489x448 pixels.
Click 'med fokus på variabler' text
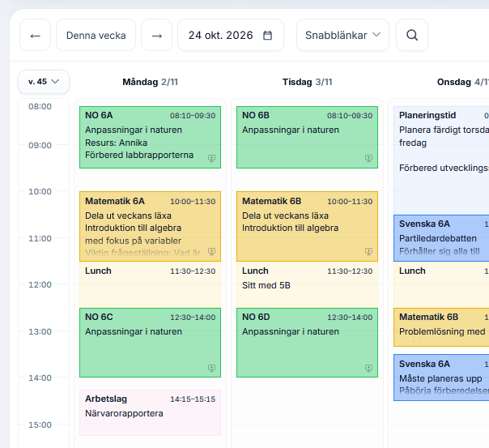click(133, 241)
